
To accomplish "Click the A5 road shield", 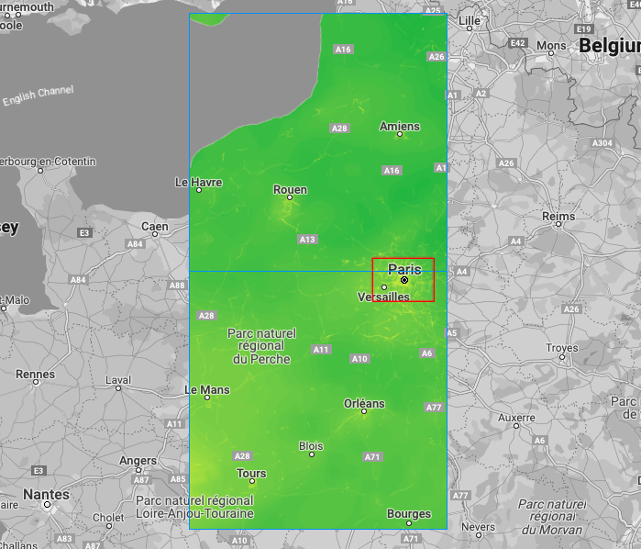I will coord(451,333).
